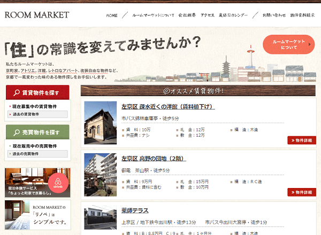The width and height of the screenshot is (321, 235).
Task: Select the 物件資料請求 navigation item
Action: click(302, 15)
